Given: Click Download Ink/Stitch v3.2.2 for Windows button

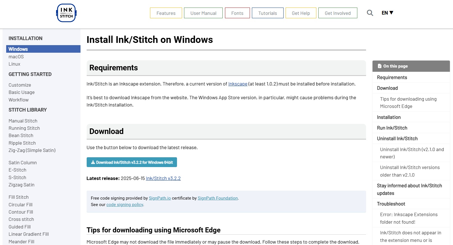Looking at the screenshot, I should click(132, 162).
